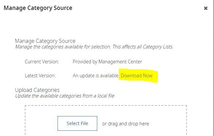The width and height of the screenshot is (214, 136).
Task: Browse for a categories file to upload
Action: (77, 123)
